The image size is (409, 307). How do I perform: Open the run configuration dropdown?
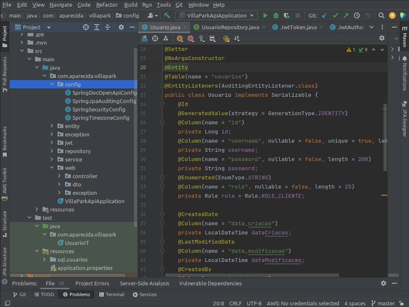pyautogui.click(x=216, y=15)
